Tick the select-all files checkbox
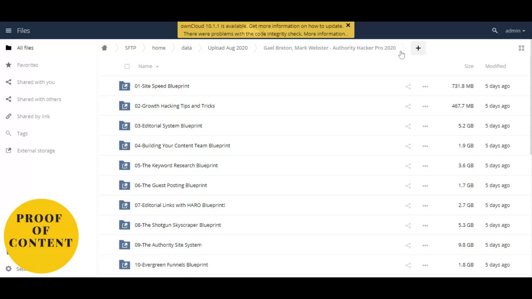532x299 pixels. [x=127, y=66]
